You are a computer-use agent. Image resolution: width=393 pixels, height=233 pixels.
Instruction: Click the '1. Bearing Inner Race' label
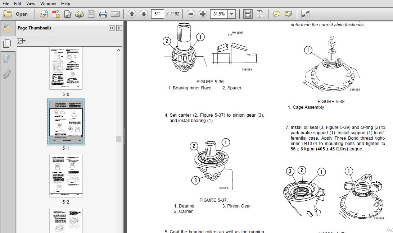pos(189,88)
